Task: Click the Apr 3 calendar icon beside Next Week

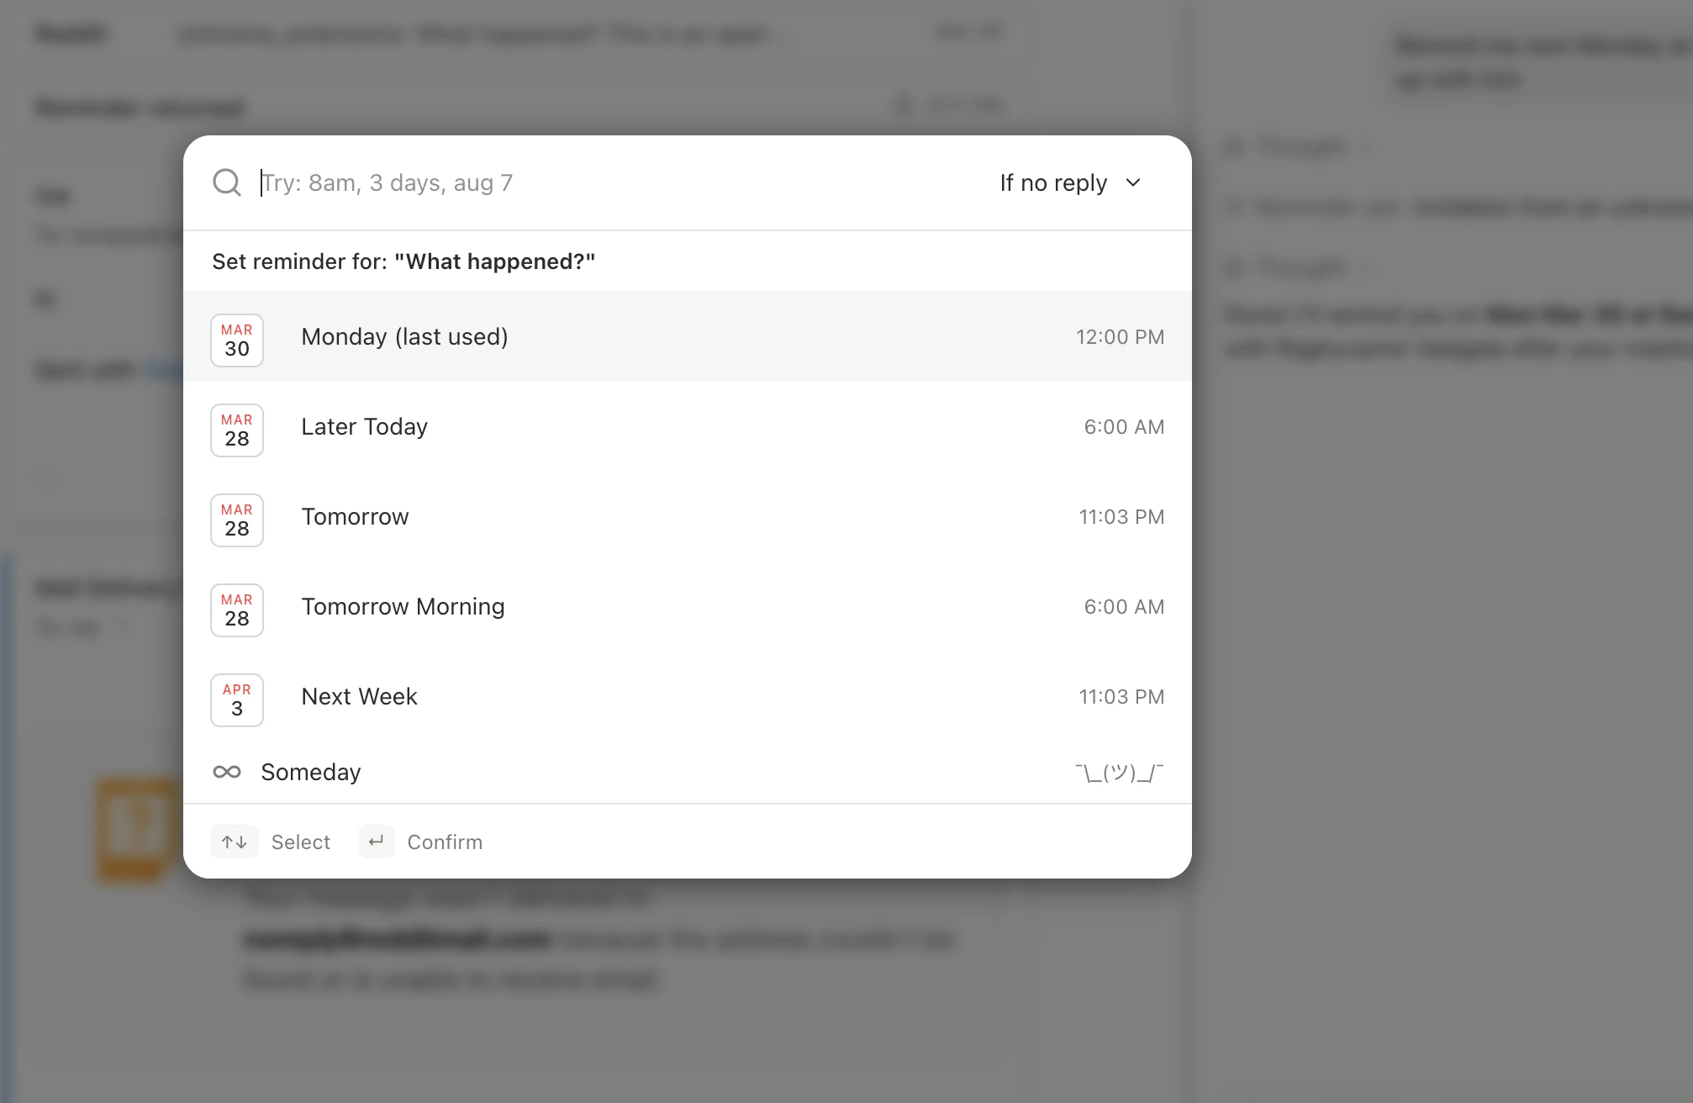Action: tap(236, 700)
